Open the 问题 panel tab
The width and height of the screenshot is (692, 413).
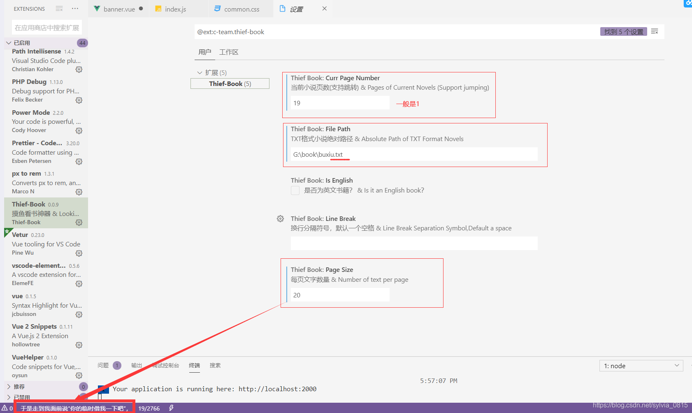[x=103, y=365]
